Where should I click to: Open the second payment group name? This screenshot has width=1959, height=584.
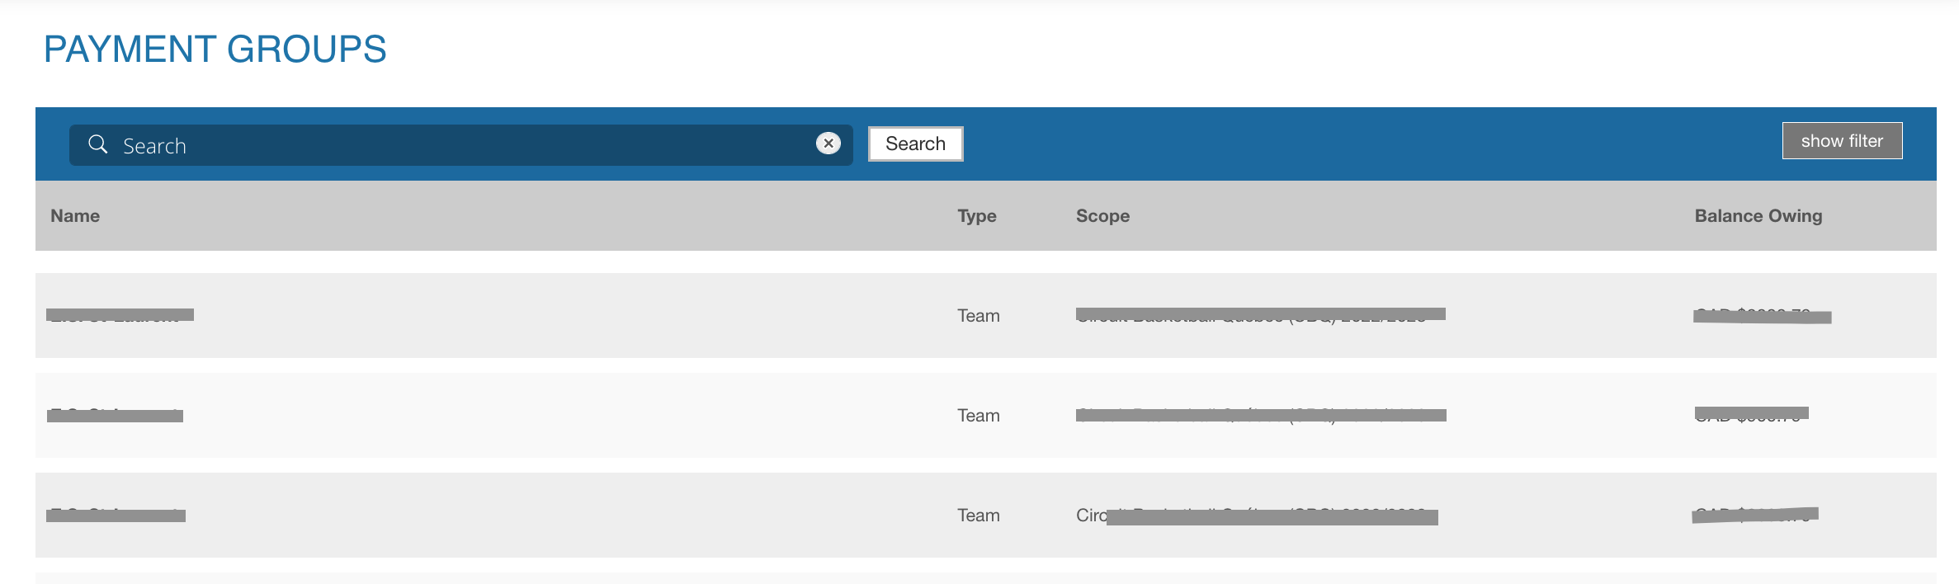click(115, 416)
